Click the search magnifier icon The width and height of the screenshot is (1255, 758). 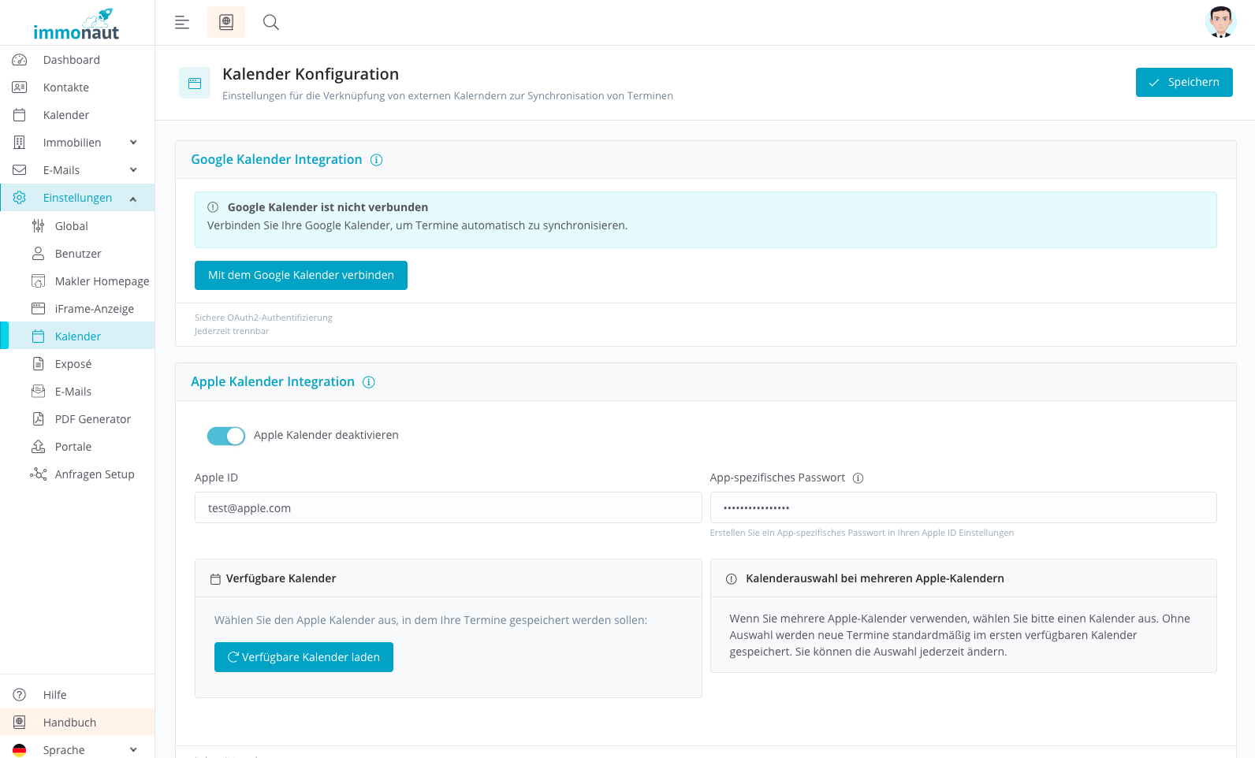(271, 22)
